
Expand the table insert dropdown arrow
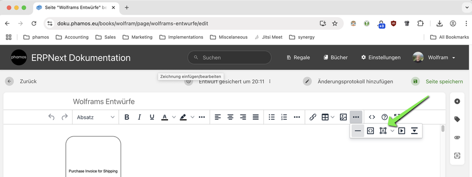tap(333, 117)
